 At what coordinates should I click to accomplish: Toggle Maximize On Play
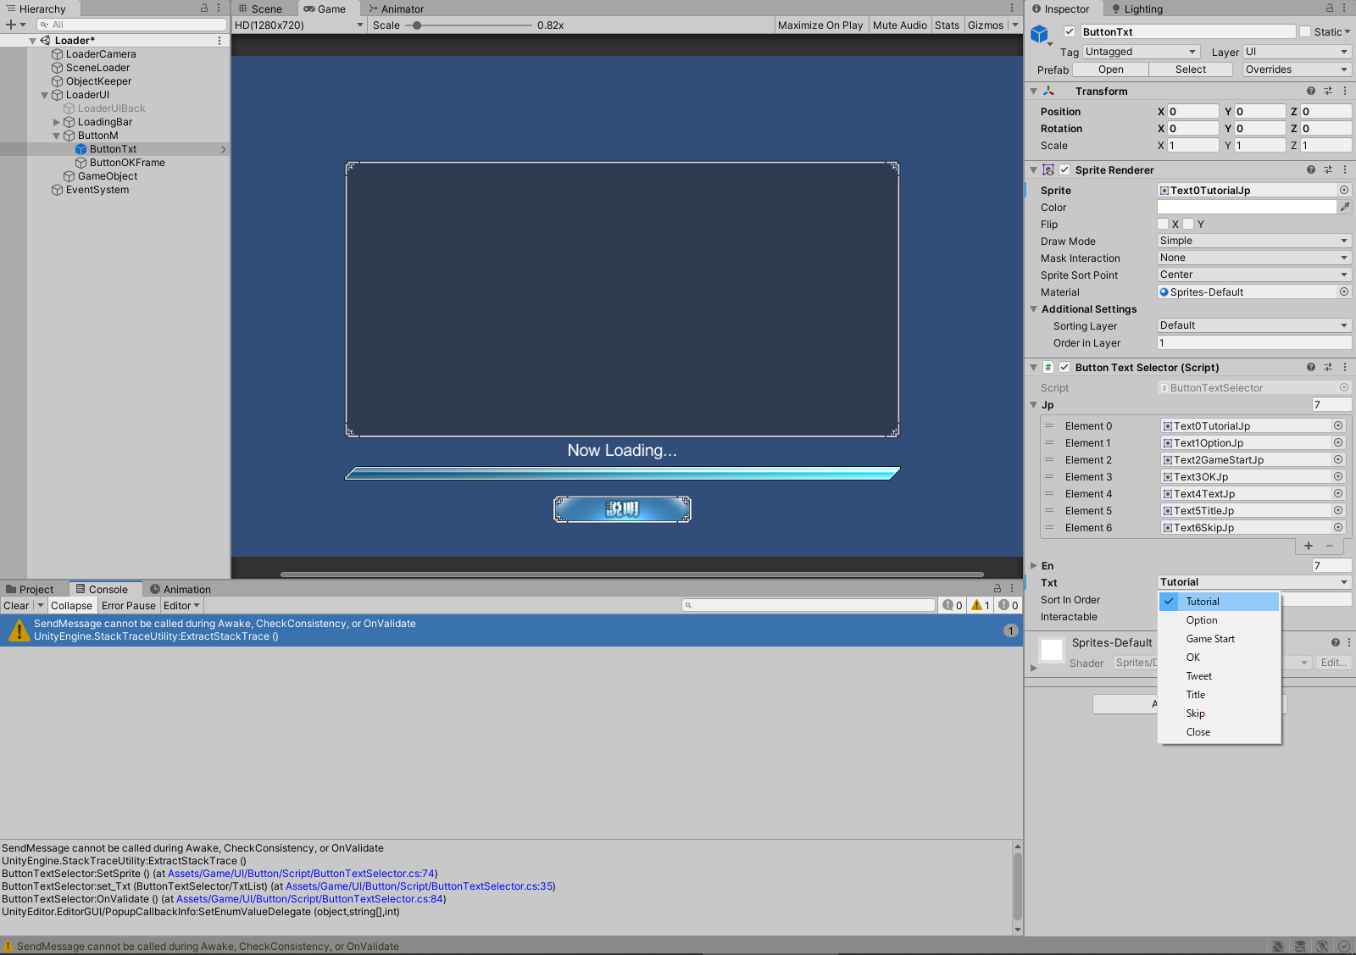(820, 25)
